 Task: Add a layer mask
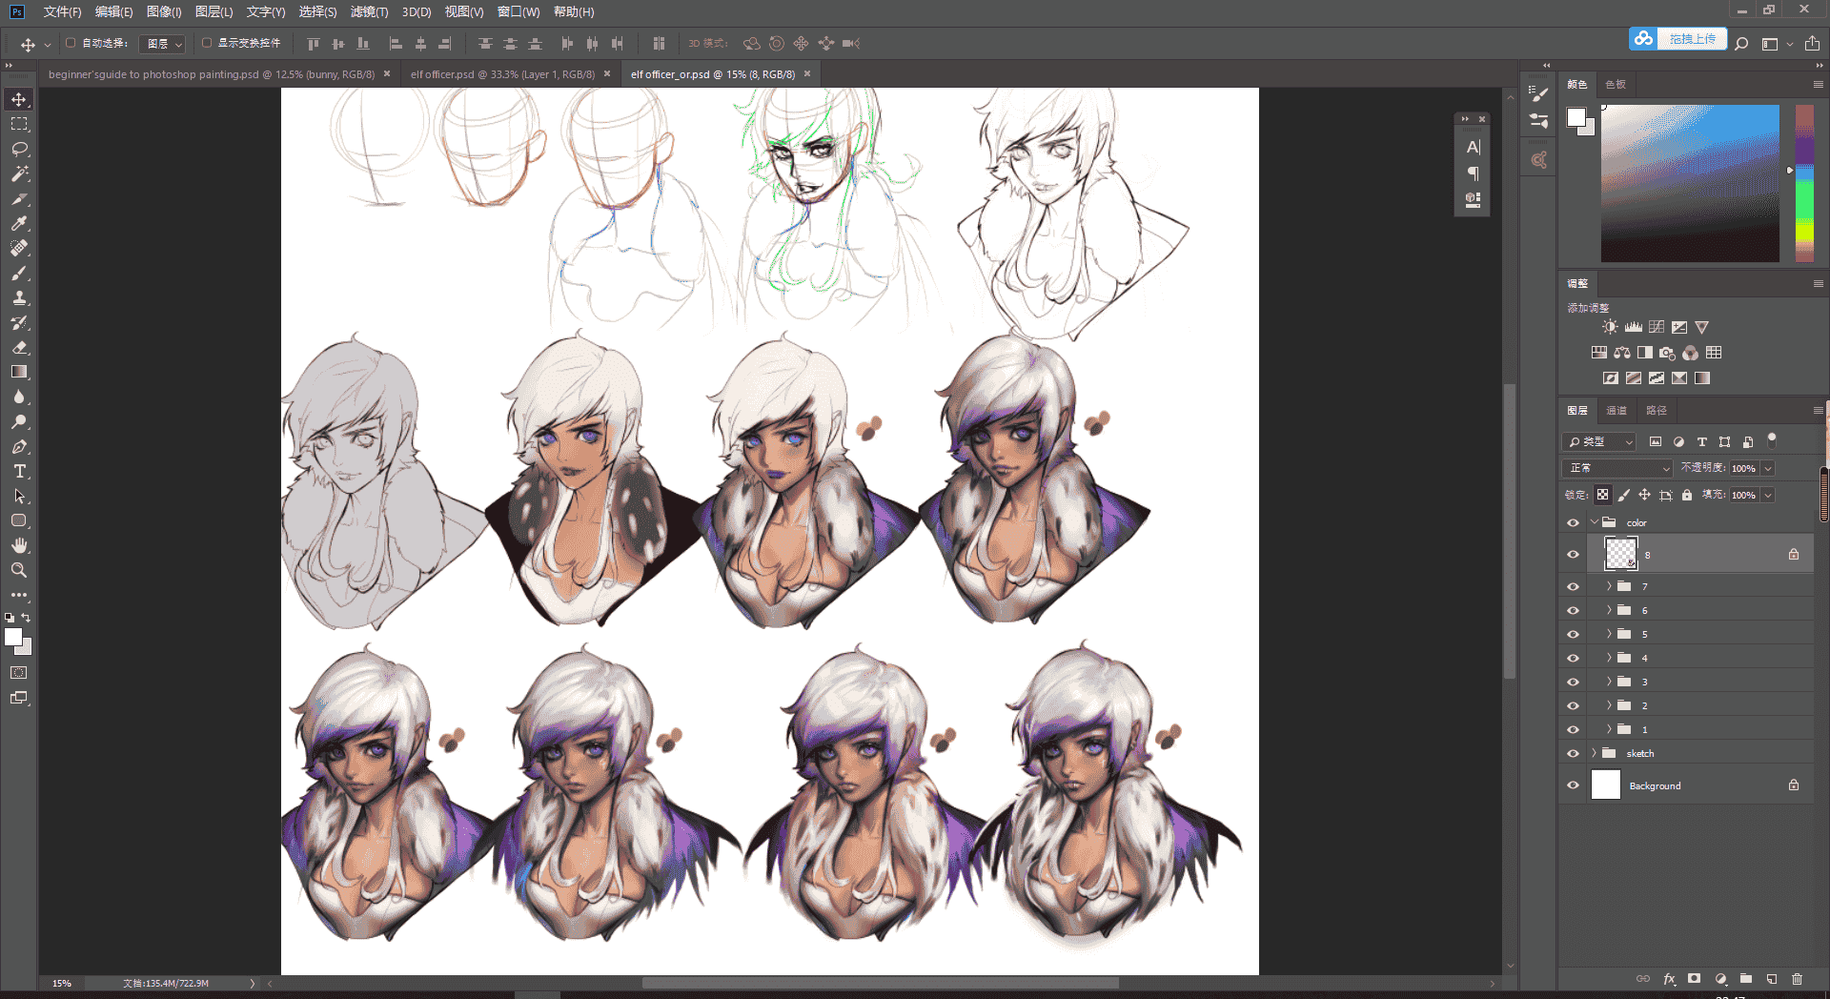pyautogui.click(x=1694, y=979)
